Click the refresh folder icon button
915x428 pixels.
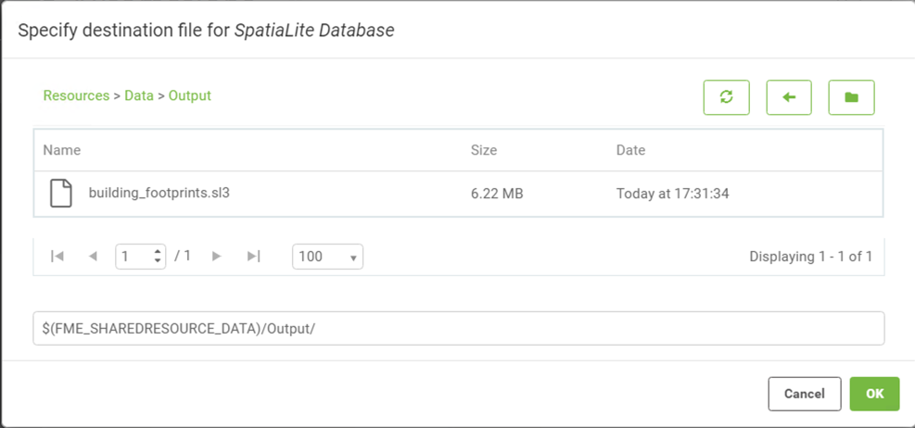727,97
